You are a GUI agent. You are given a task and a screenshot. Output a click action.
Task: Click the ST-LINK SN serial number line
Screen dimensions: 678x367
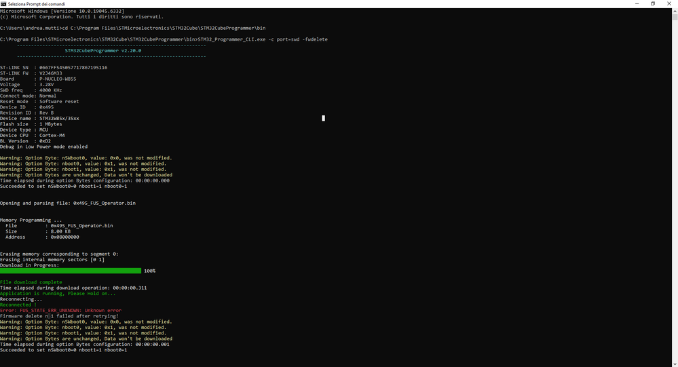tap(54, 67)
